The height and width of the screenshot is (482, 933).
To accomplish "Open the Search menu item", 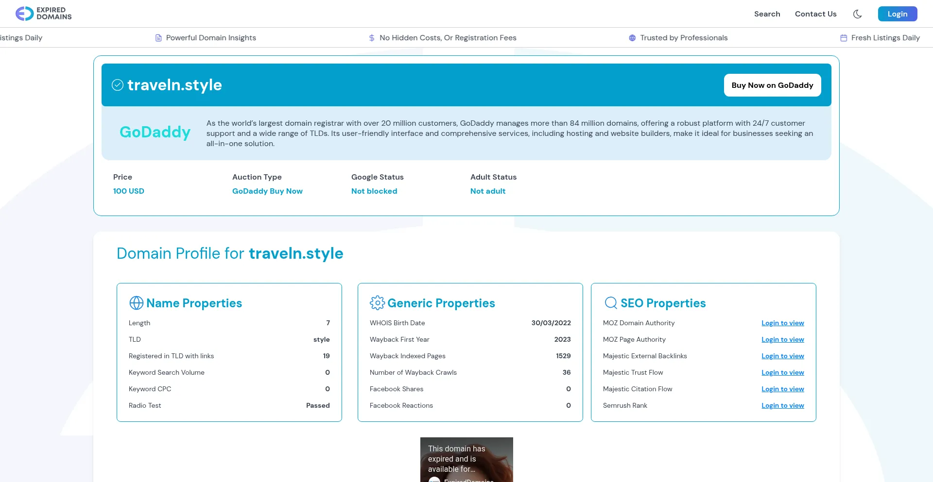I will 767,14.
